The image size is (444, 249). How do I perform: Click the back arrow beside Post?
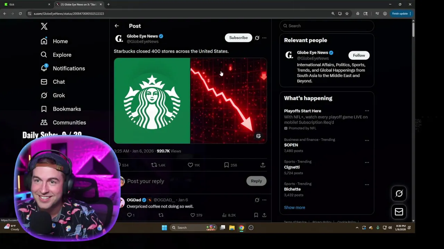117,26
